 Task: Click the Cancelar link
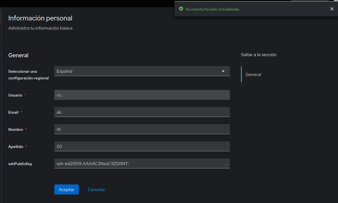point(96,189)
